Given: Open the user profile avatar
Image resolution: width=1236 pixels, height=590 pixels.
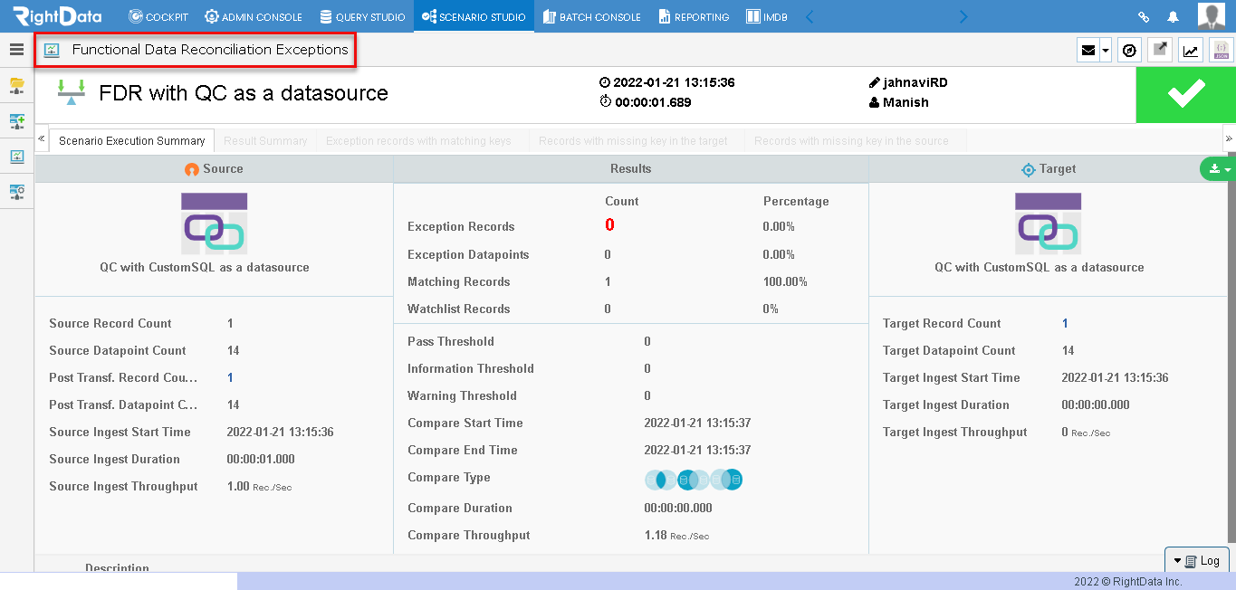Looking at the screenshot, I should 1212,16.
